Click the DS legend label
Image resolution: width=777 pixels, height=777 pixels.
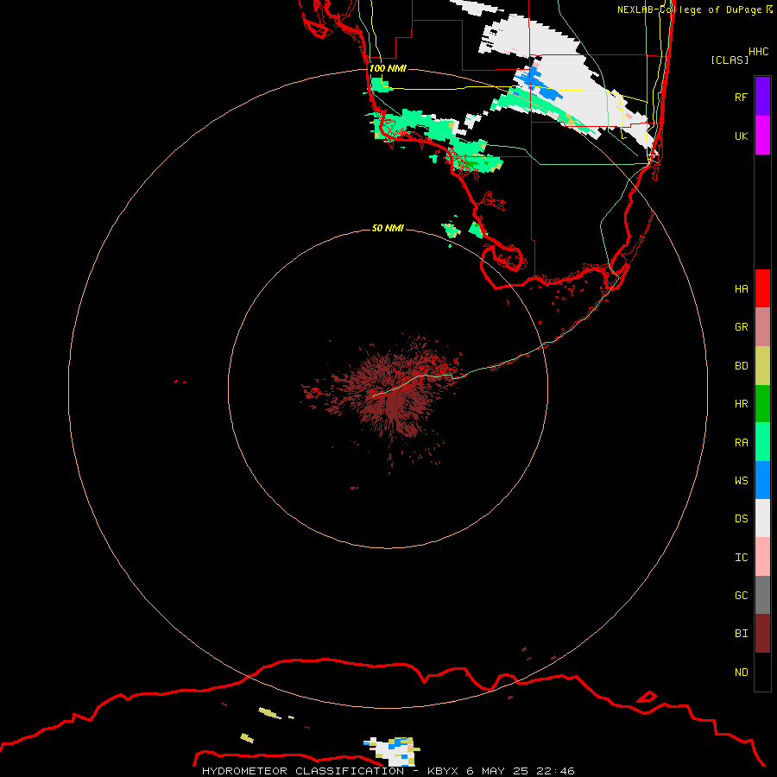741,519
